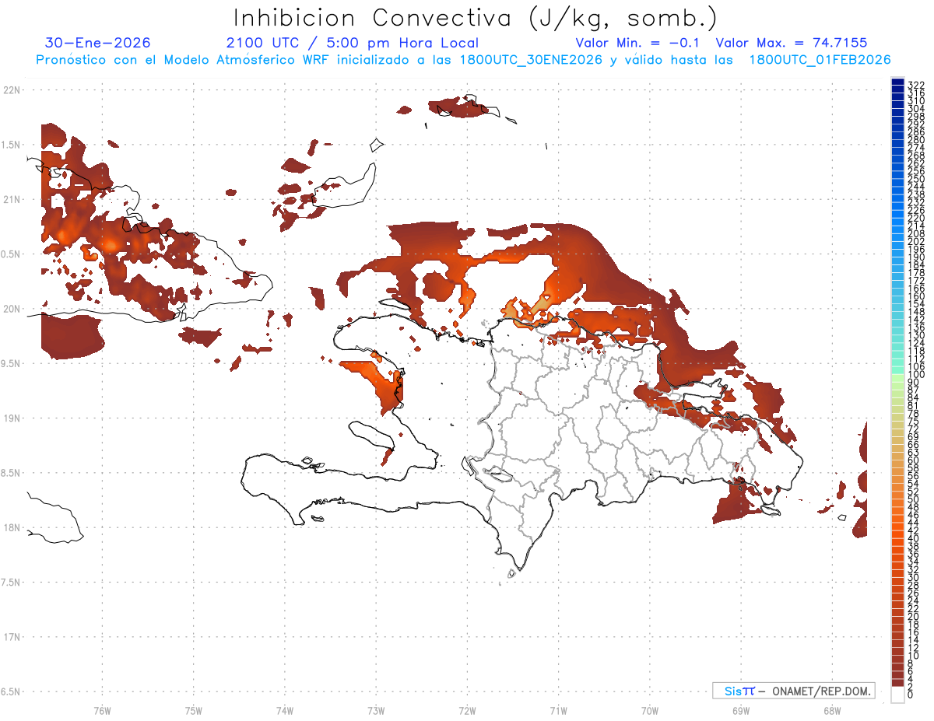Click the '60' colorbar label
934x721 pixels.
pyautogui.click(x=914, y=460)
